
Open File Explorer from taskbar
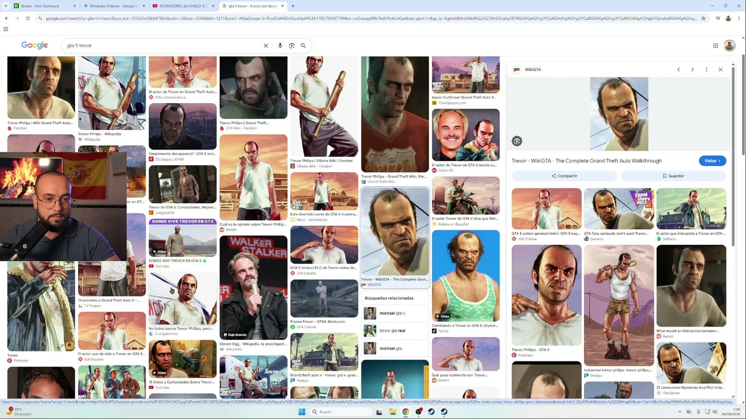pos(393,412)
